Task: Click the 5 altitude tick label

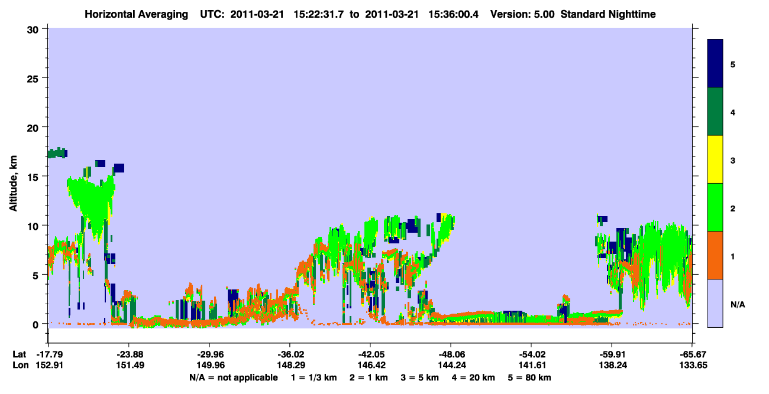Action: 37,275
